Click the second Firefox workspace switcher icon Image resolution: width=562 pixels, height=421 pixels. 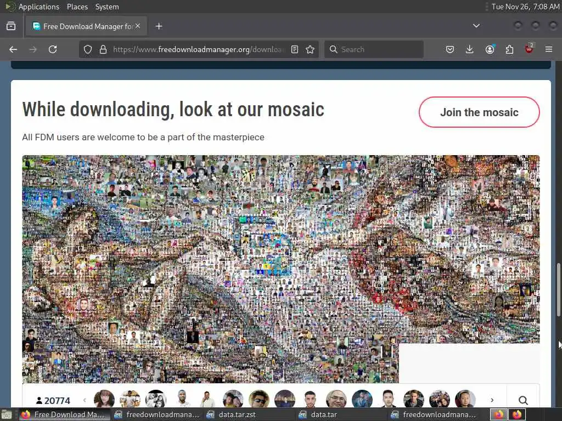click(517, 414)
